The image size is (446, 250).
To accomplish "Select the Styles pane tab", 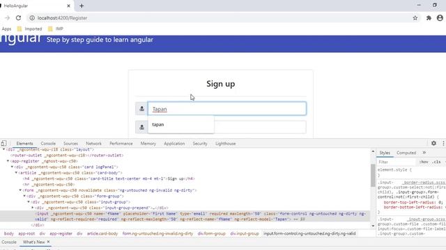I will 385,153.
